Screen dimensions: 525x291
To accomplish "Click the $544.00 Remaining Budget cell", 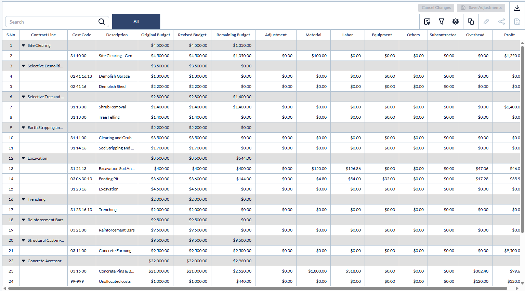I will point(233,158).
